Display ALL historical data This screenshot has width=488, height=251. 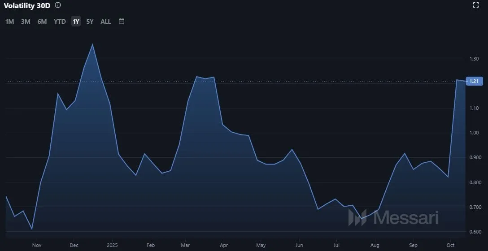[x=106, y=22]
